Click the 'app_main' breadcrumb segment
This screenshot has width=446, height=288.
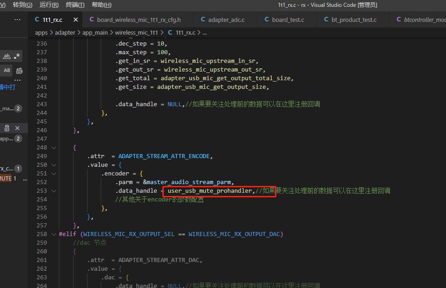[x=95, y=33]
